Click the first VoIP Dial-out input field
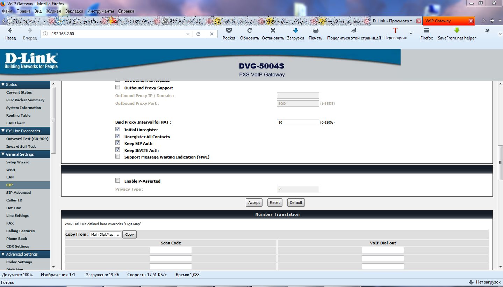The height and width of the screenshot is (287, 503). click(x=383, y=250)
